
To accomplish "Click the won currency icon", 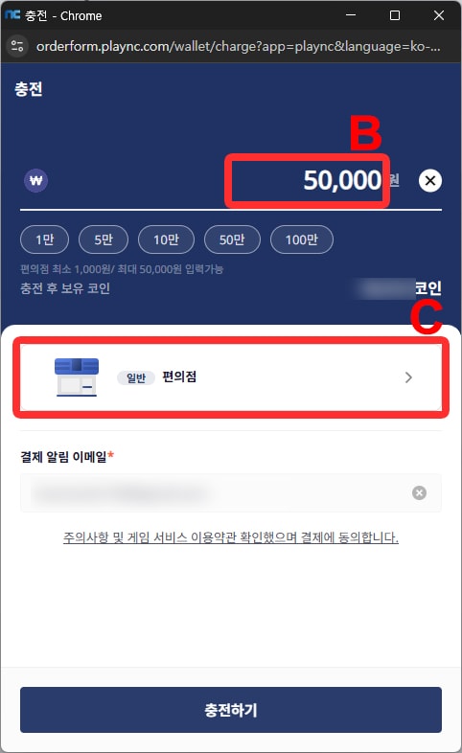I will [36, 180].
